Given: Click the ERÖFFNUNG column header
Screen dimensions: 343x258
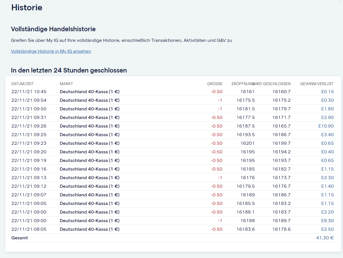Looking at the screenshot, I should point(243,84).
